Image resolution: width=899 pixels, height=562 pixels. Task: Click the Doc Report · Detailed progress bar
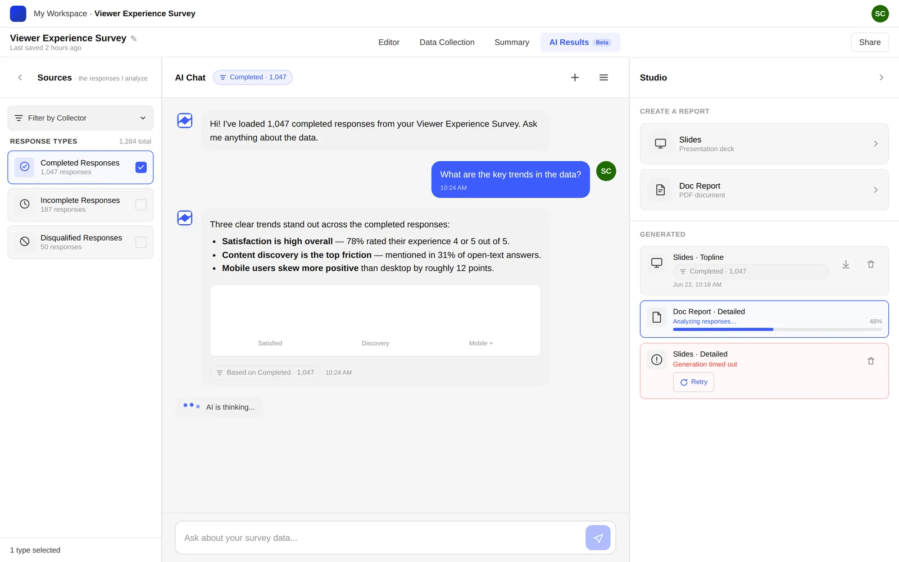point(777,329)
